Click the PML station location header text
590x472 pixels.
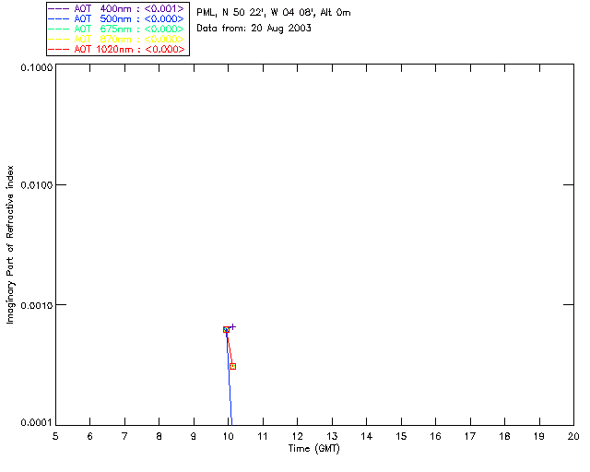coord(274,13)
